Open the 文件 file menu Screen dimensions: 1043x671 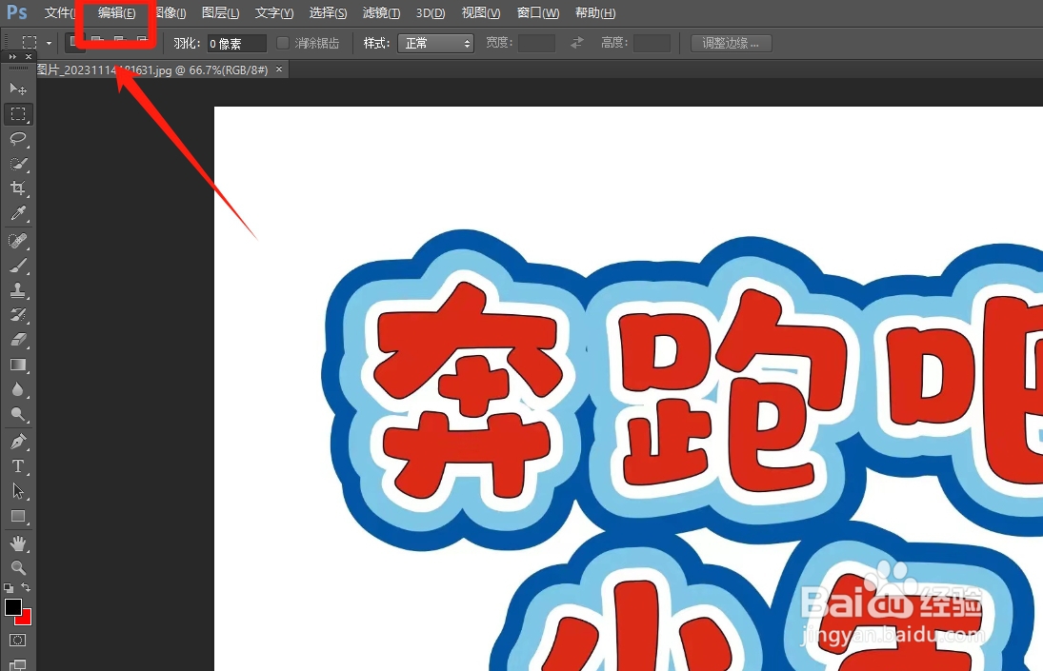point(59,12)
